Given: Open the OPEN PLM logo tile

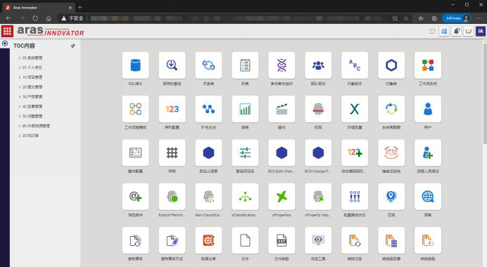Looking at the screenshot, I should click(391, 153).
